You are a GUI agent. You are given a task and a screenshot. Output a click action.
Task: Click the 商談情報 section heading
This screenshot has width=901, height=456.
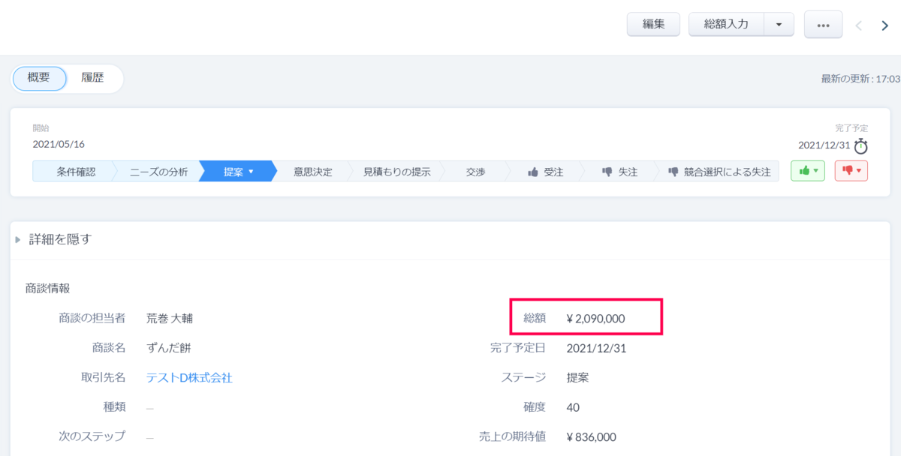(x=47, y=288)
